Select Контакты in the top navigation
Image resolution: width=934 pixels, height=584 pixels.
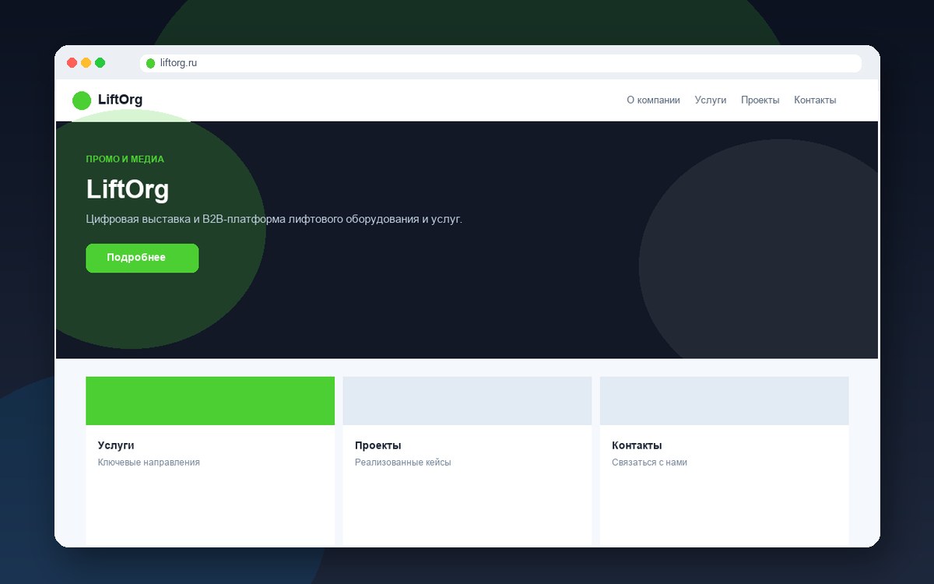click(x=815, y=100)
